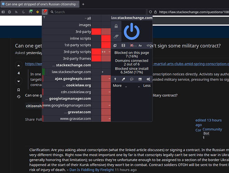Expand the '... cookielaw.org' domain row
Screen dimensions: 229x173
[x=67, y=85]
